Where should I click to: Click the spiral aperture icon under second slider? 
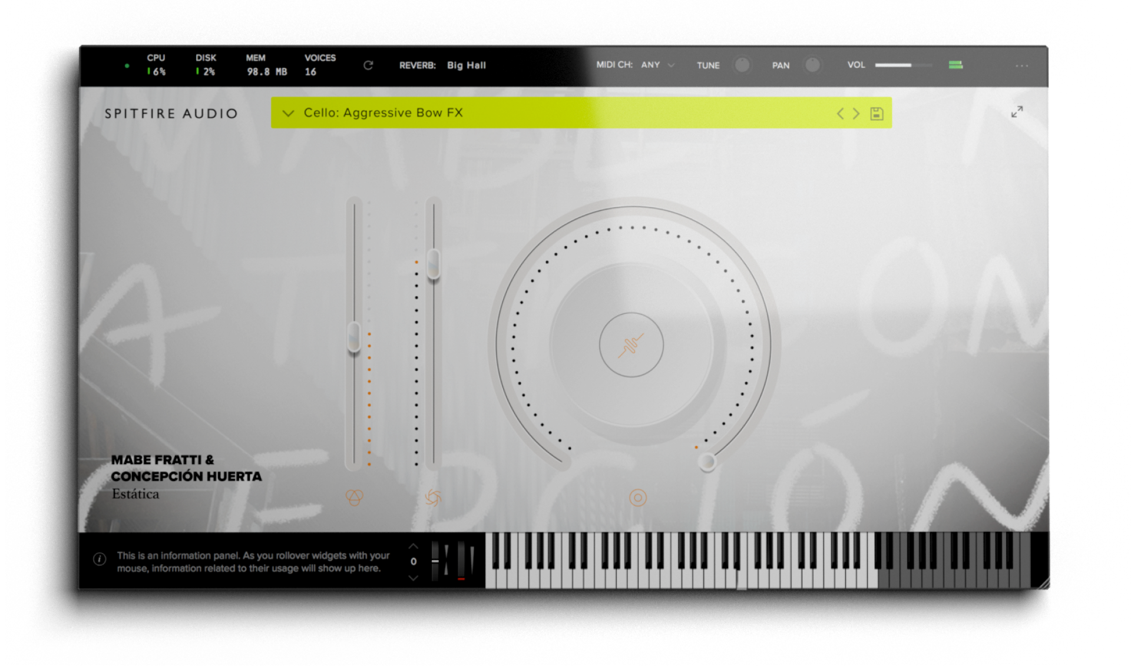(x=433, y=498)
